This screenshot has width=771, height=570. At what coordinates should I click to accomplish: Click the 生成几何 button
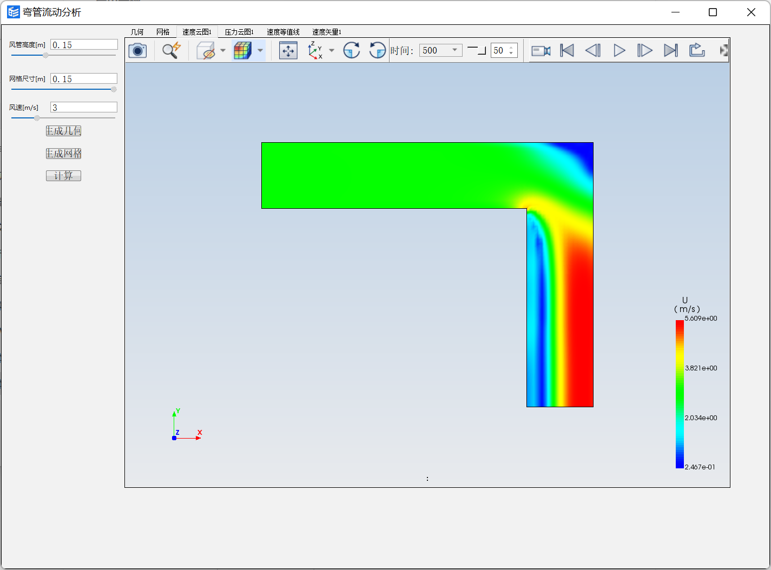click(x=63, y=131)
